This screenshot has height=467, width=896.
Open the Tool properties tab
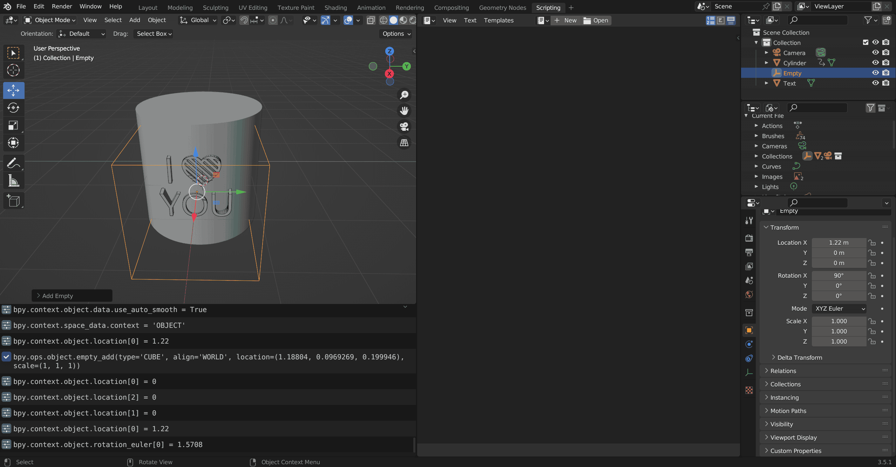pos(749,221)
